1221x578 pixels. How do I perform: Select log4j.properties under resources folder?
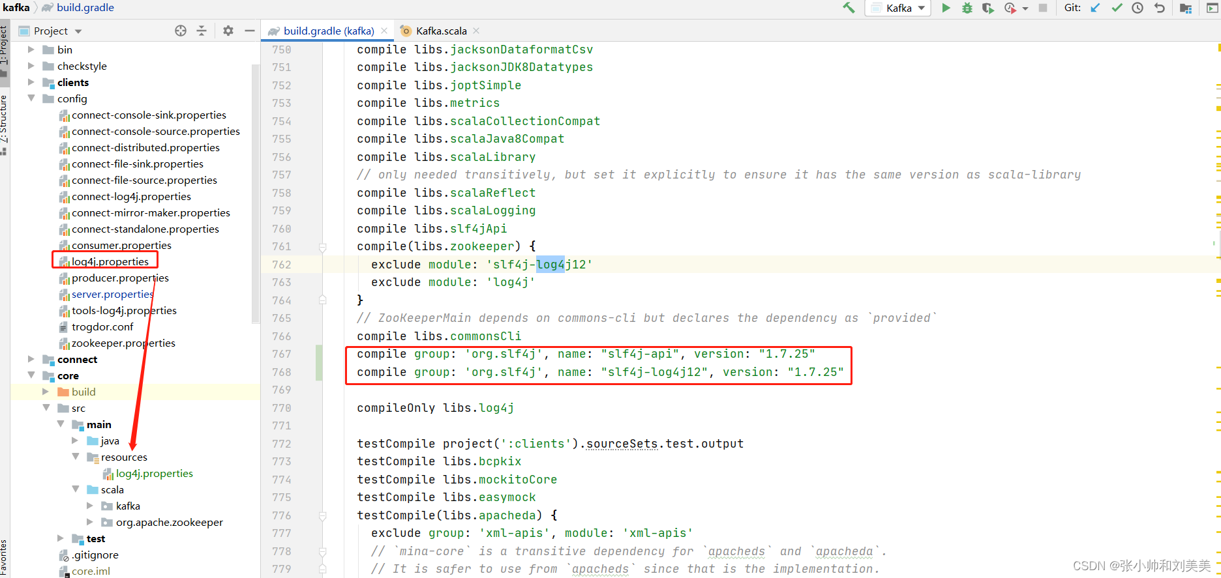155,473
